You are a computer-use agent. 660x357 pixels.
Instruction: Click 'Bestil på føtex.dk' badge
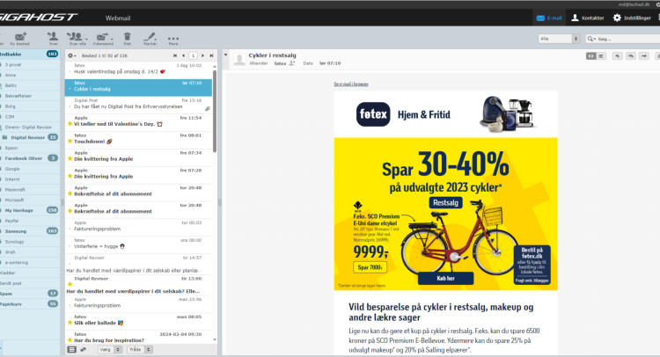point(532,265)
